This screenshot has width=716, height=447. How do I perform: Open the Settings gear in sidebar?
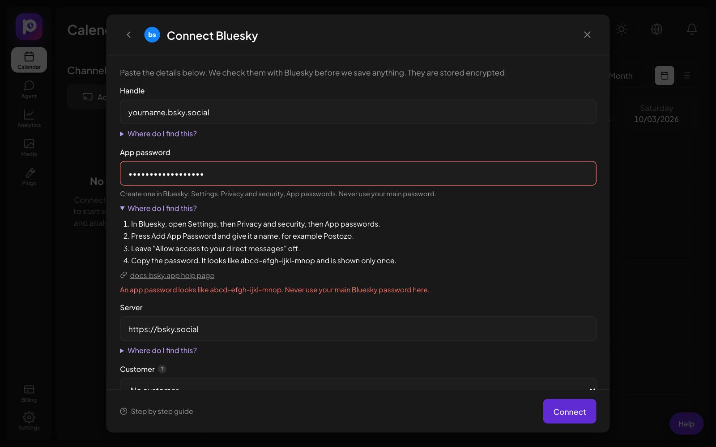(29, 421)
